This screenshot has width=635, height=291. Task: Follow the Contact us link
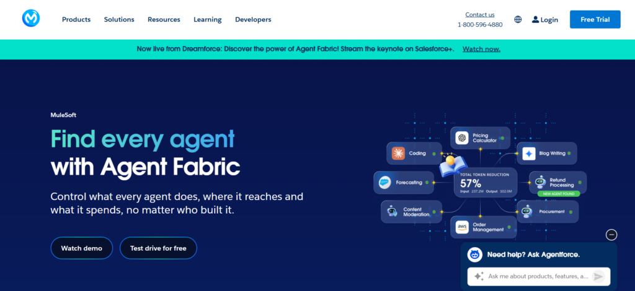pos(480,15)
